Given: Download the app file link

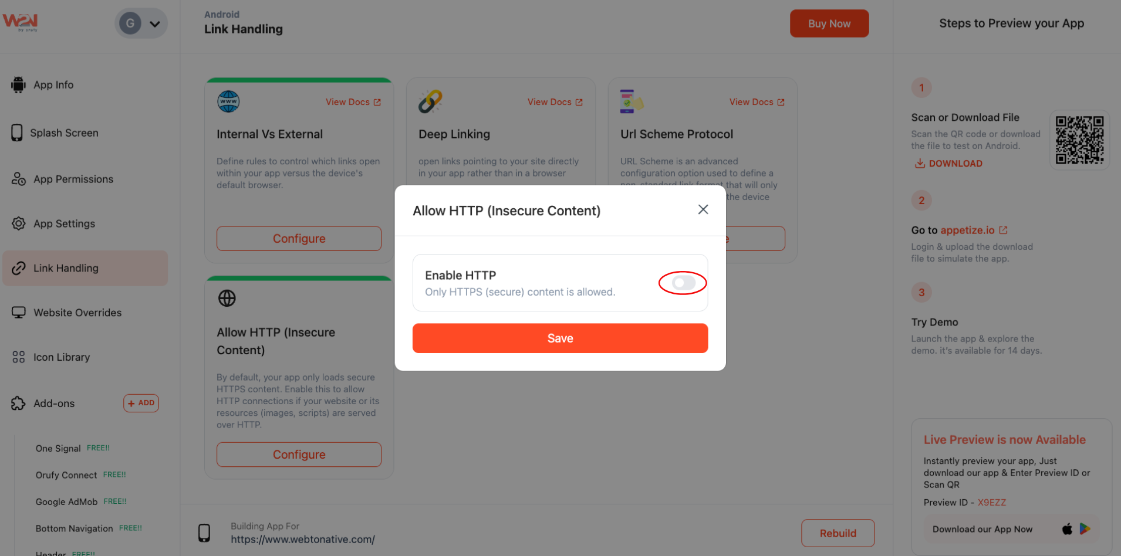Looking at the screenshot, I should tap(949, 164).
